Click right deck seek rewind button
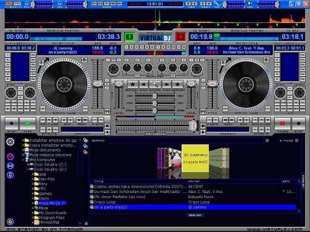Viewport: 310px width, 232px height. pos(225,120)
